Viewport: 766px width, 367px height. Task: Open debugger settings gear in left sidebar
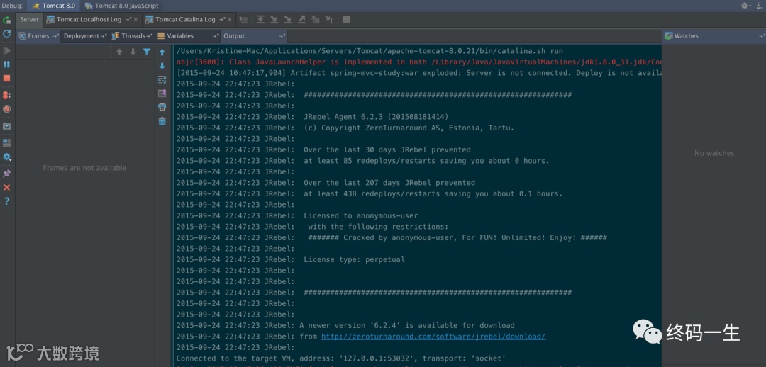[x=7, y=157]
